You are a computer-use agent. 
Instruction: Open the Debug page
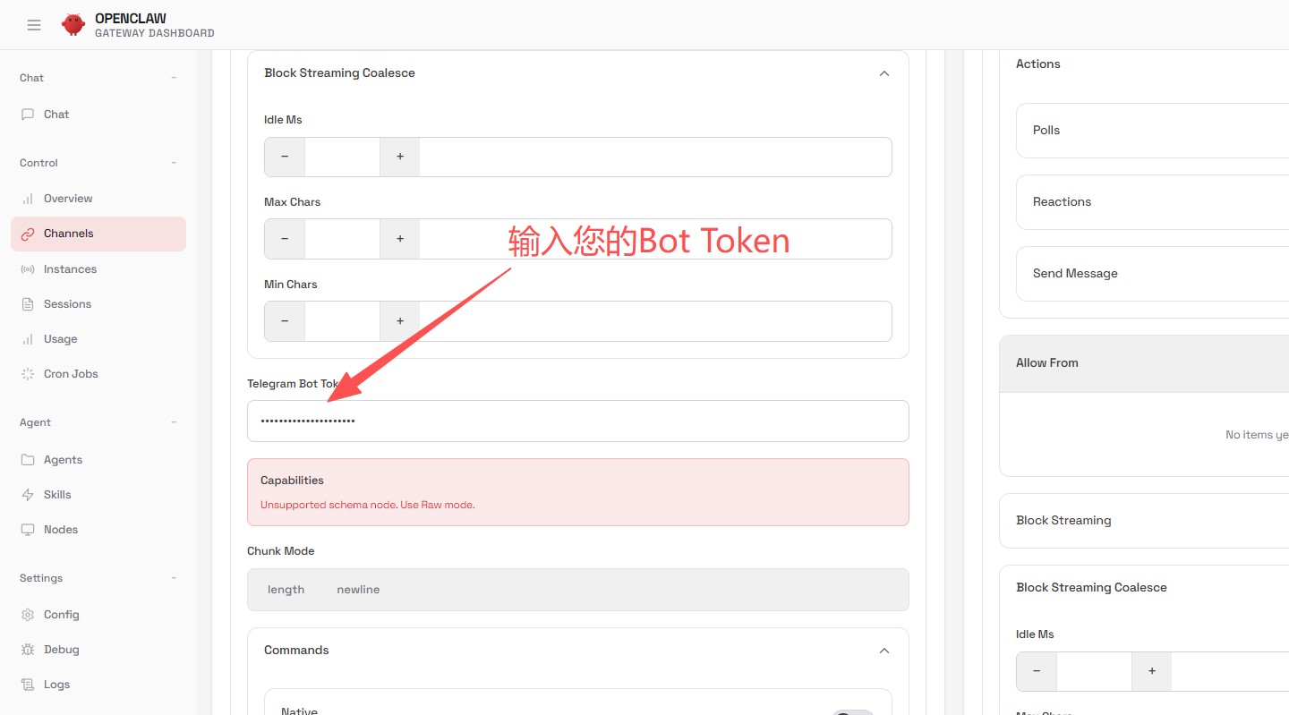tap(61, 650)
